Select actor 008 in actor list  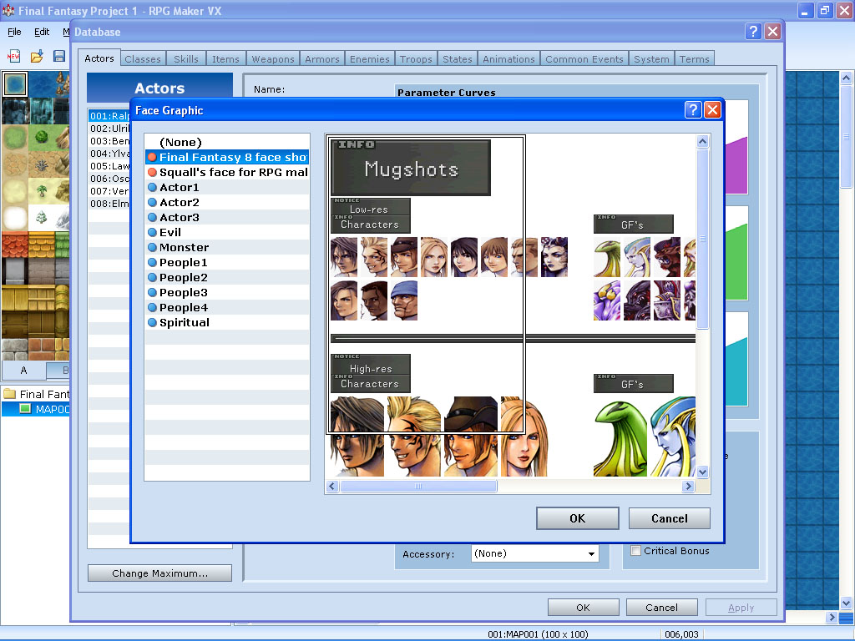click(x=109, y=204)
